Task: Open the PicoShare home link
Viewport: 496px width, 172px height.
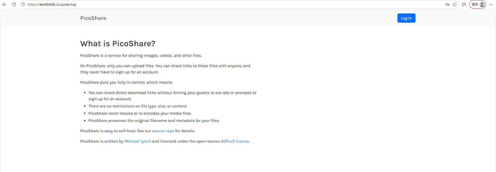Action: click(x=93, y=18)
